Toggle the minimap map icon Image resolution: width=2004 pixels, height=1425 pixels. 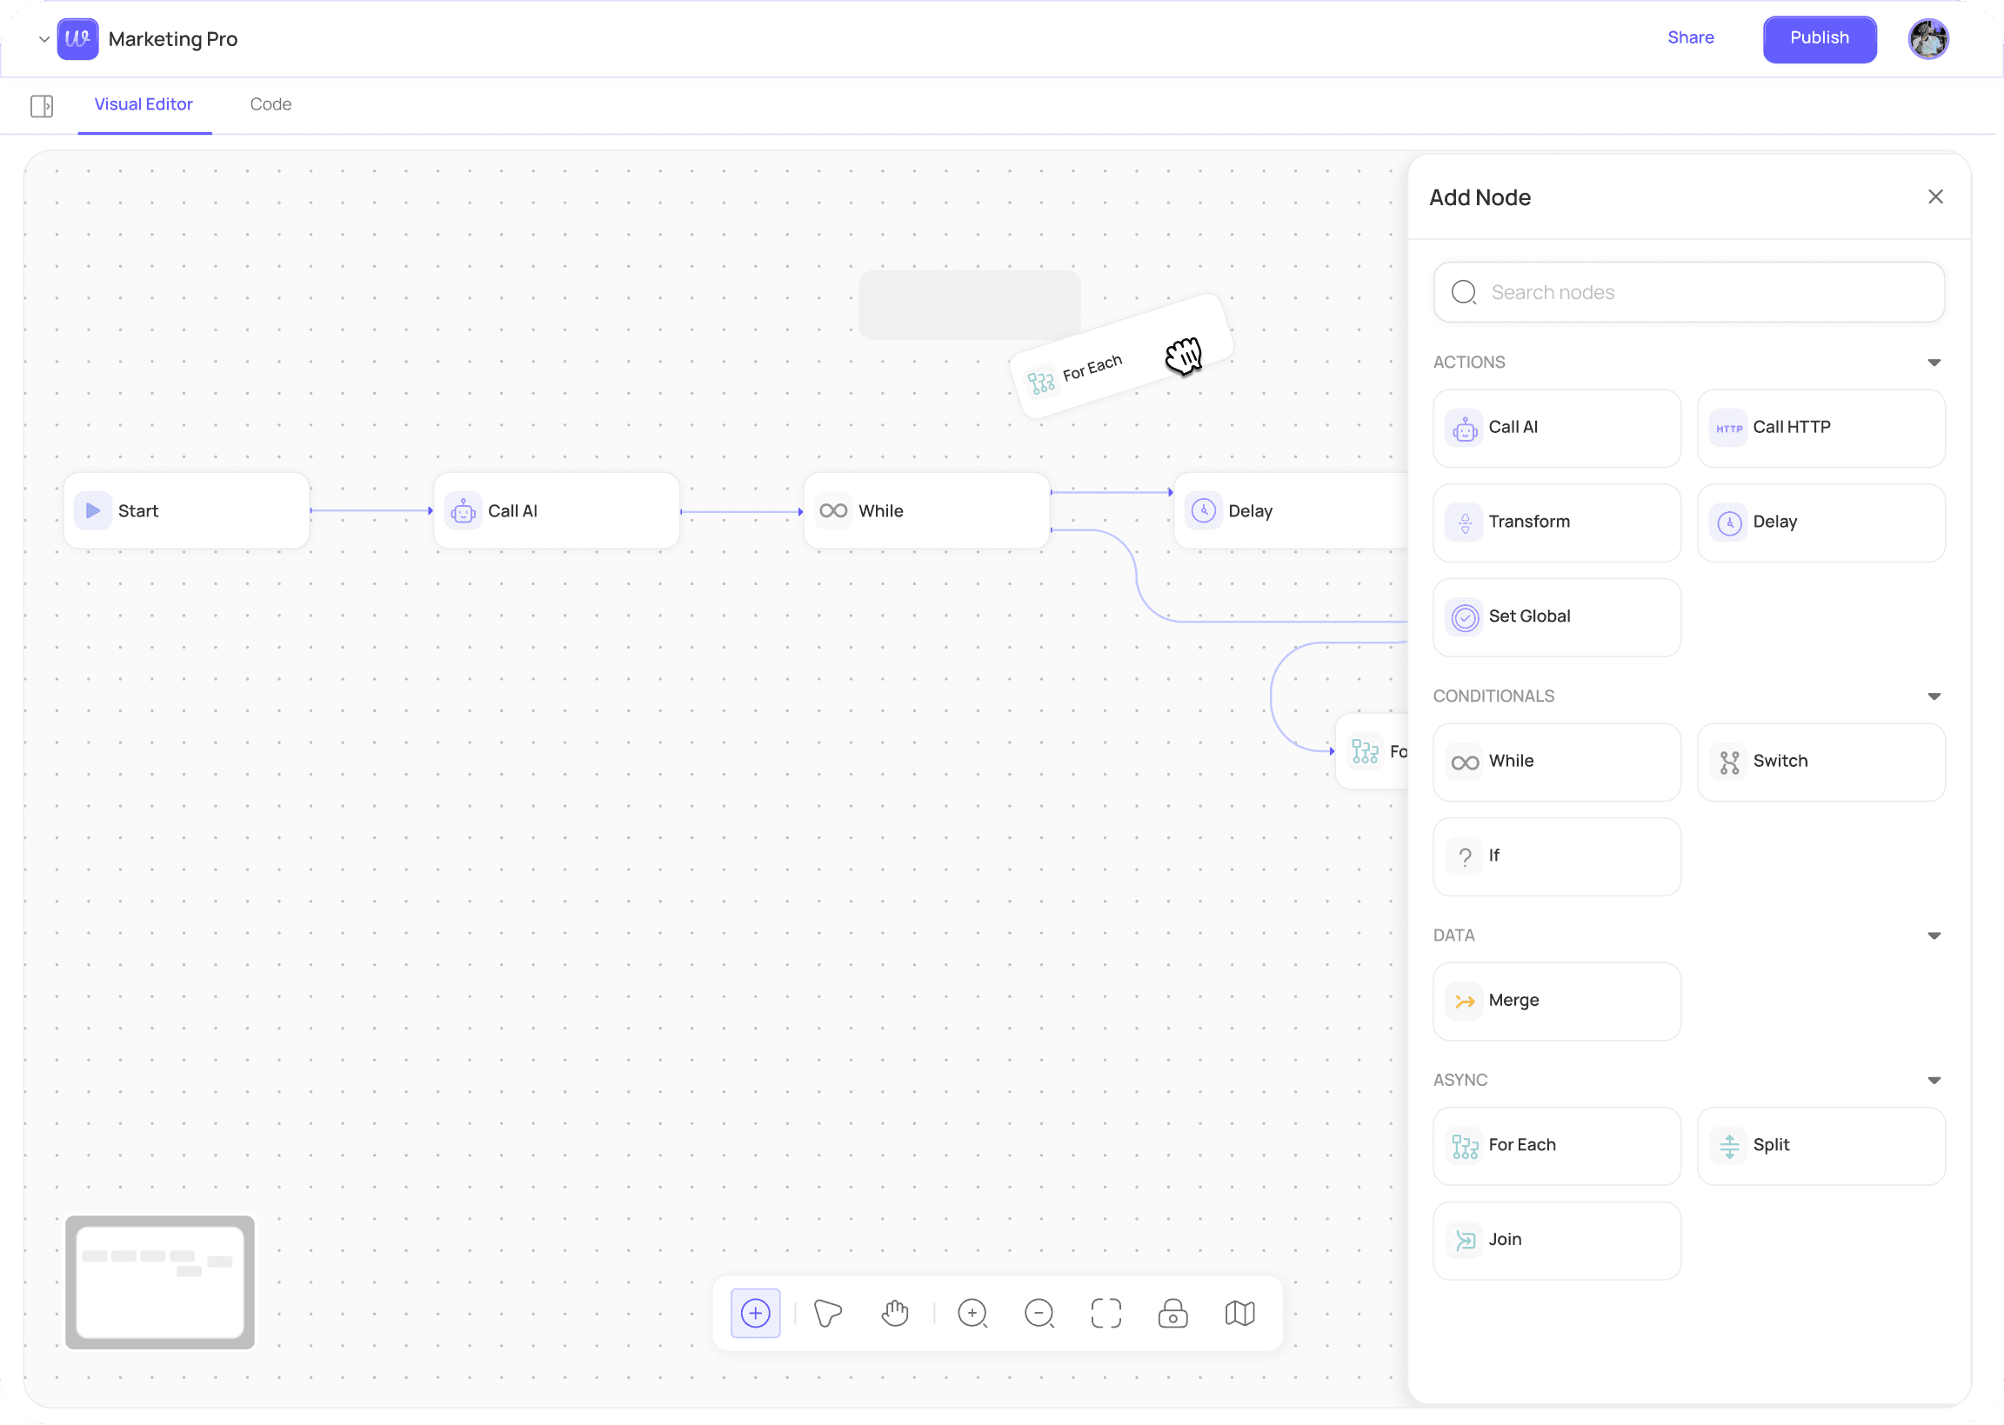pos(1239,1314)
